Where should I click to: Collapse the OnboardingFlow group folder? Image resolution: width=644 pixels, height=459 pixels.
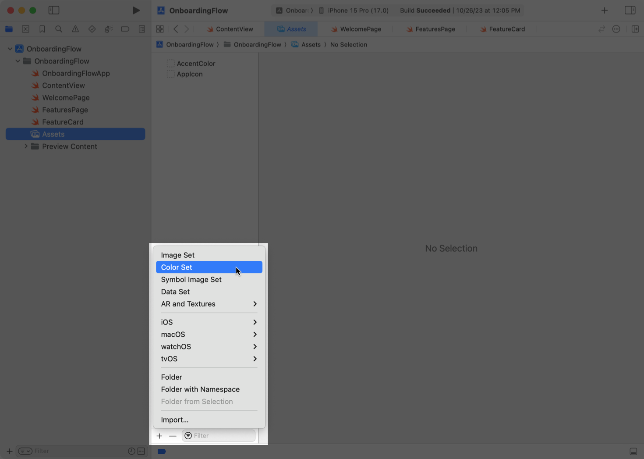pos(18,61)
